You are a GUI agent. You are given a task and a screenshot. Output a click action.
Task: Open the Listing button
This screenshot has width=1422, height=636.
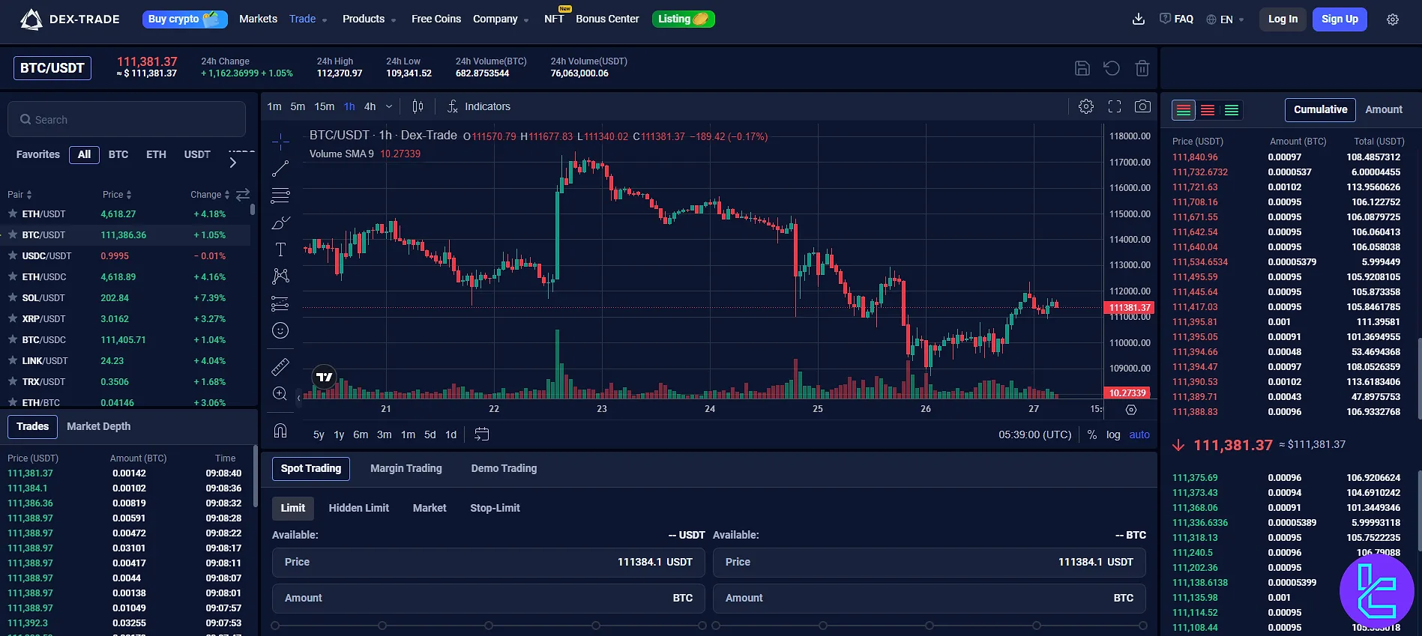point(683,19)
